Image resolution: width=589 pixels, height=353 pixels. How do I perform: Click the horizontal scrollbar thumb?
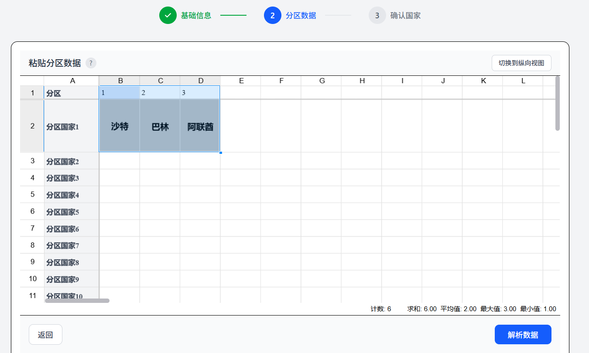77,300
